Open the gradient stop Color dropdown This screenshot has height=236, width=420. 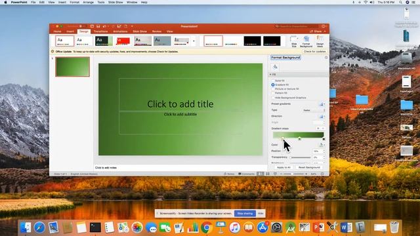point(322,145)
